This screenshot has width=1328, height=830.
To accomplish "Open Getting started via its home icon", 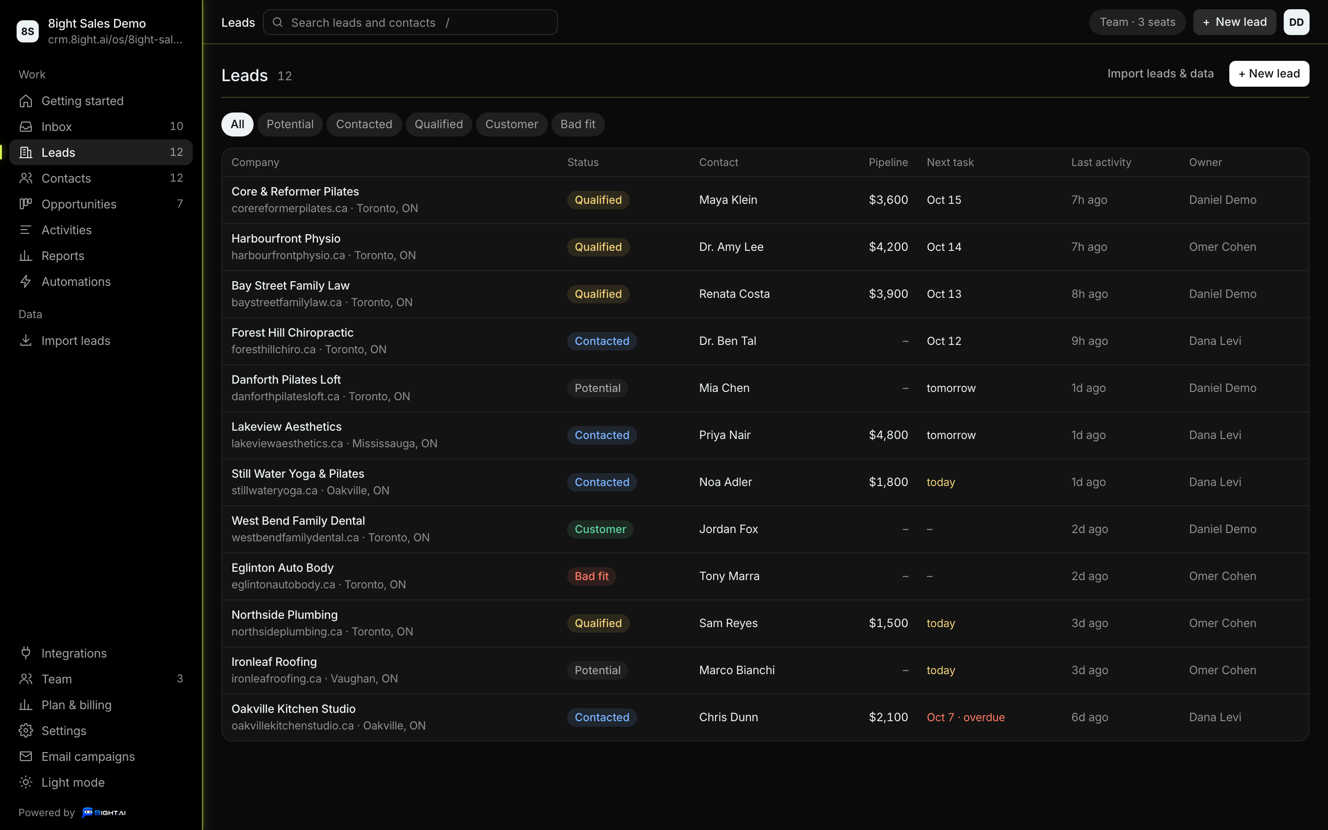I will [x=26, y=101].
